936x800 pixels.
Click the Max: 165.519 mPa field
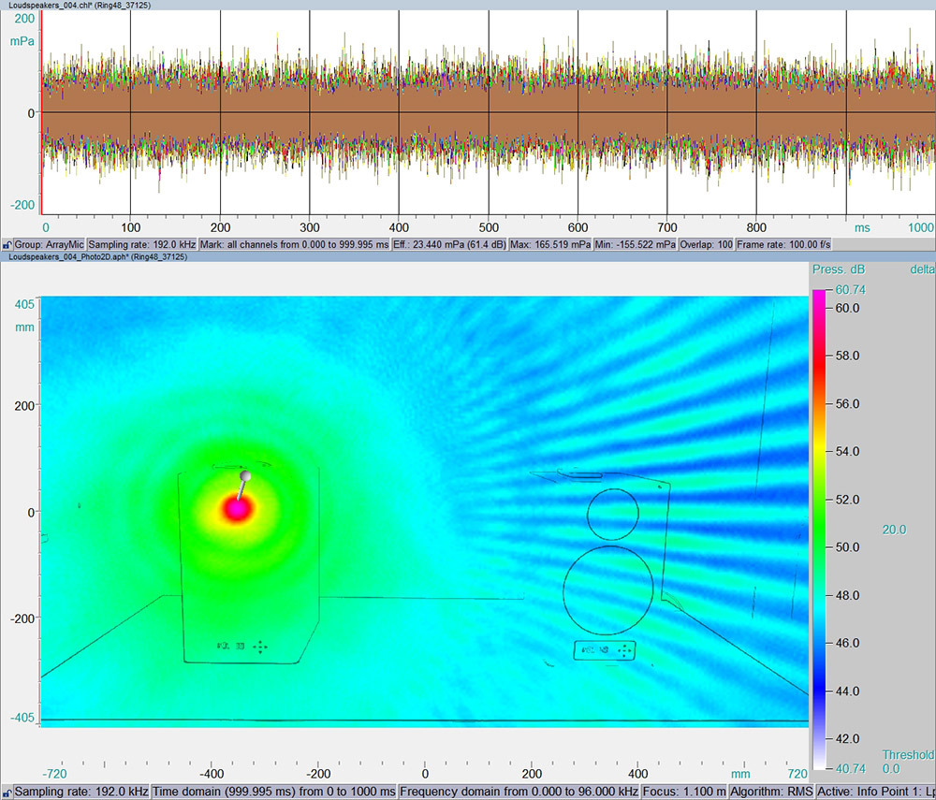[550, 244]
